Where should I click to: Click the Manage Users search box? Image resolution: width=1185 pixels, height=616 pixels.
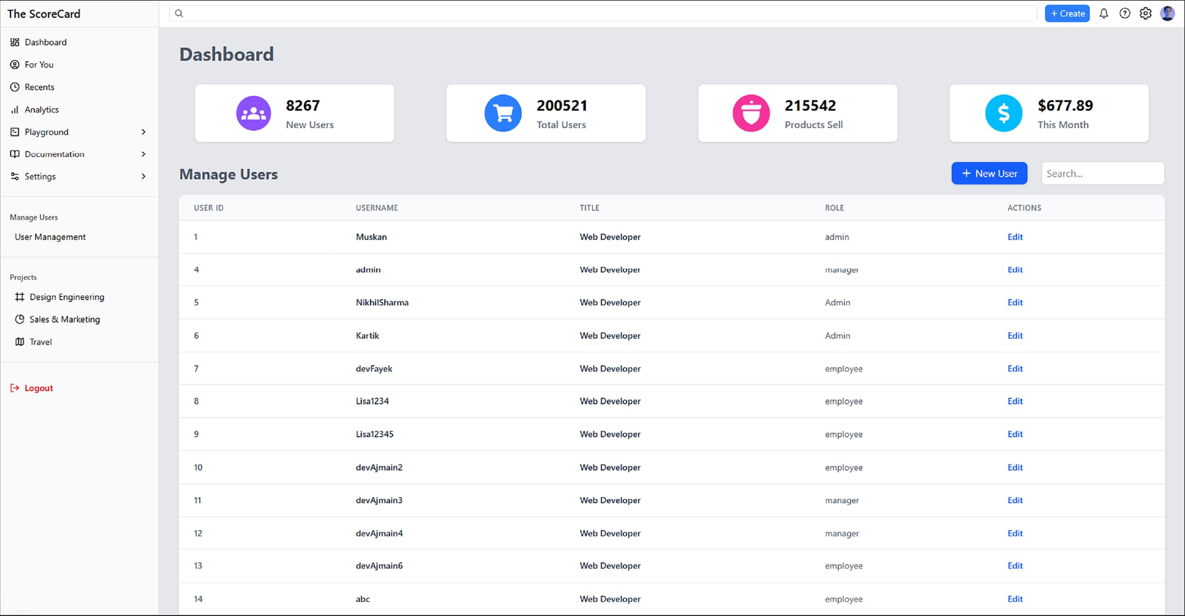[x=1102, y=173]
